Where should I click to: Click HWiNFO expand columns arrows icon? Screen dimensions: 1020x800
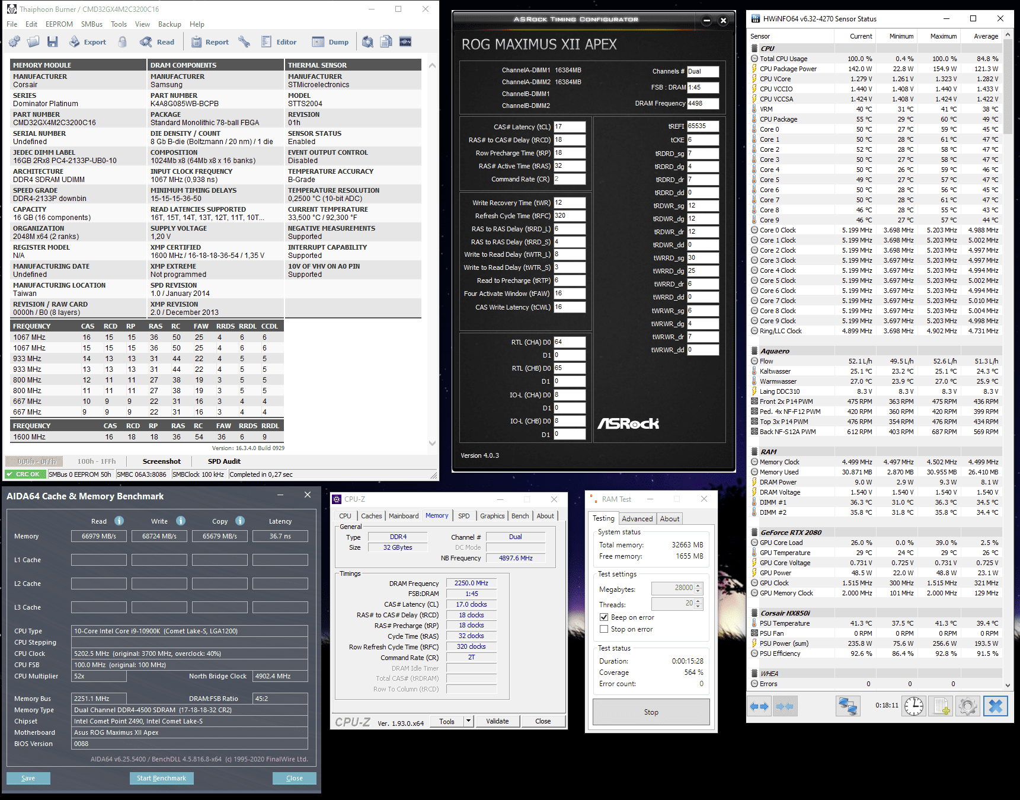click(x=759, y=706)
